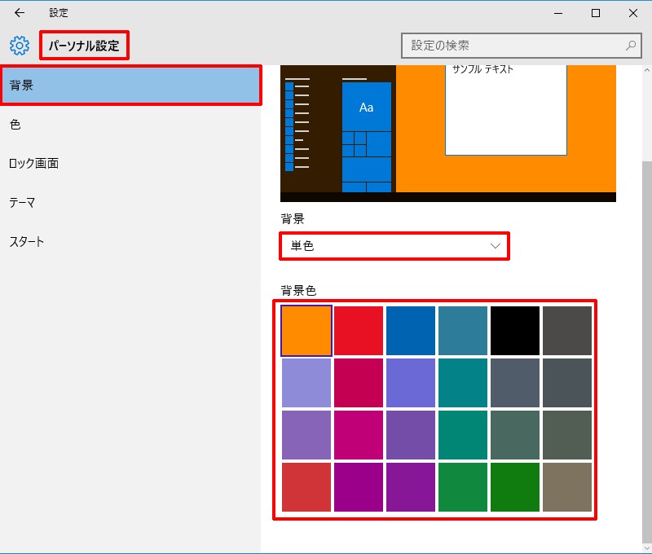Screen dimensions: 652x554
Task: Pick the tan brown swatch in bottom row
Action: click(567, 487)
